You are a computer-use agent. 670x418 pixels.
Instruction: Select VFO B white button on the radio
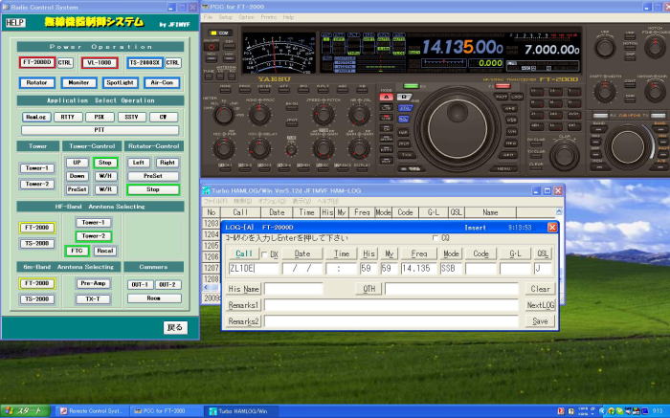[404, 97]
